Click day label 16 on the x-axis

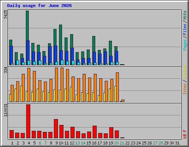(x=94, y=143)
